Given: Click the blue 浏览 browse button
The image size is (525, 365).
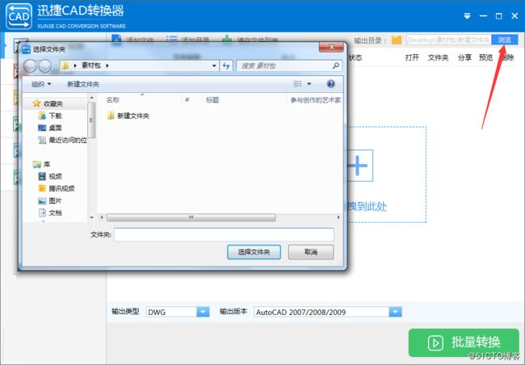Looking at the screenshot, I should [x=504, y=40].
